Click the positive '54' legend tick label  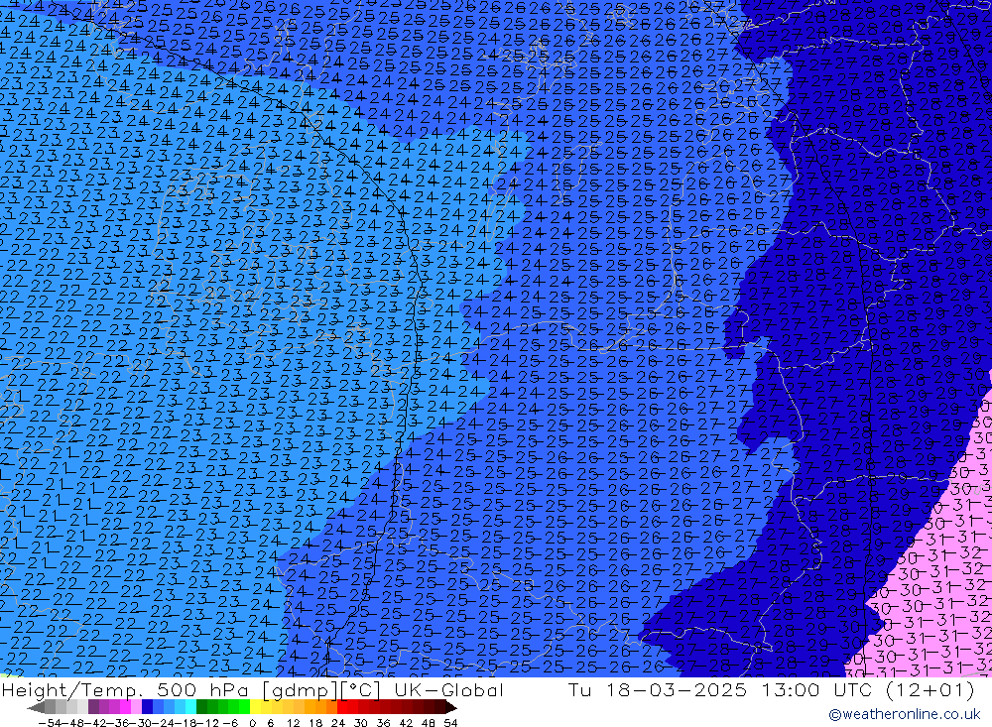pos(450,723)
